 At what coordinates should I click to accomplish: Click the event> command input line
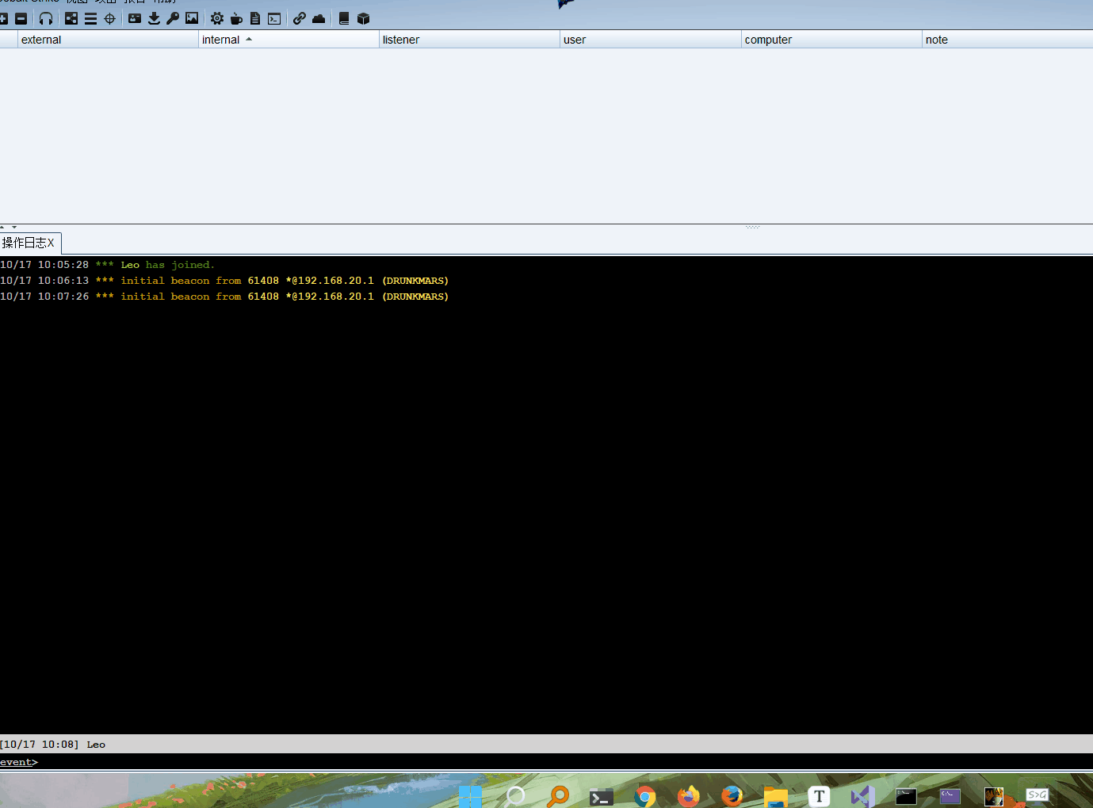[546, 762]
